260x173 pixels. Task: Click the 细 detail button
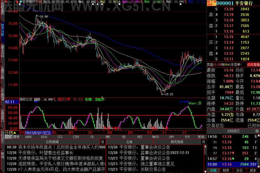[x=257, y=131]
